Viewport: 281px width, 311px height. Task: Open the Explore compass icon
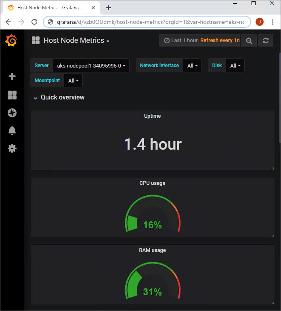pos(12,113)
